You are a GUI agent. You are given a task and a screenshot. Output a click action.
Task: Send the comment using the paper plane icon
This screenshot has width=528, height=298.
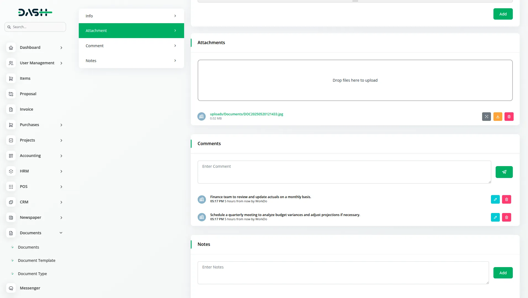click(x=504, y=172)
